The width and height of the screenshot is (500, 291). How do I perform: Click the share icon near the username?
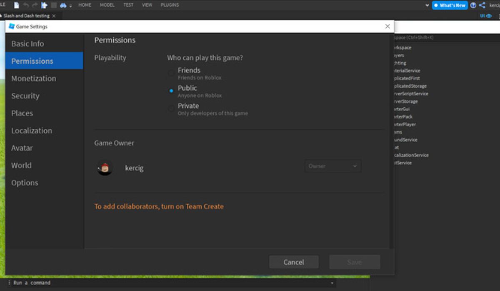(482, 5)
